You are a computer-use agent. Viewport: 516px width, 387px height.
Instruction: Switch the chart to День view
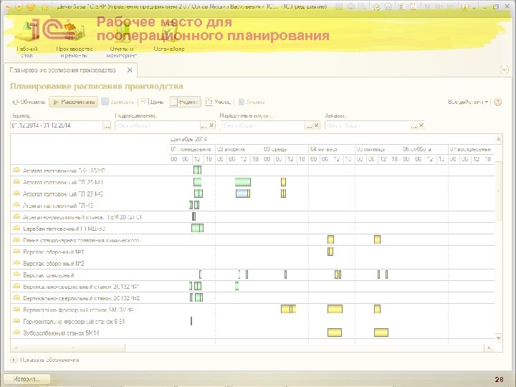(x=152, y=102)
